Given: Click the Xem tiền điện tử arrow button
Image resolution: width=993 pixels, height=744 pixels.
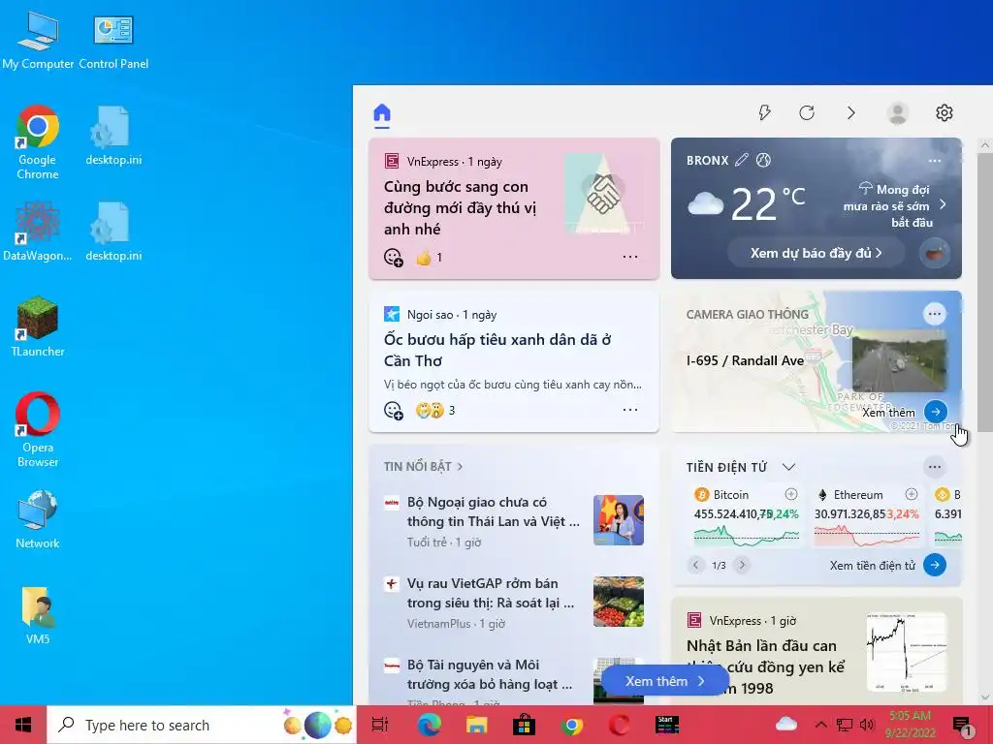Looking at the screenshot, I should pyautogui.click(x=935, y=565).
